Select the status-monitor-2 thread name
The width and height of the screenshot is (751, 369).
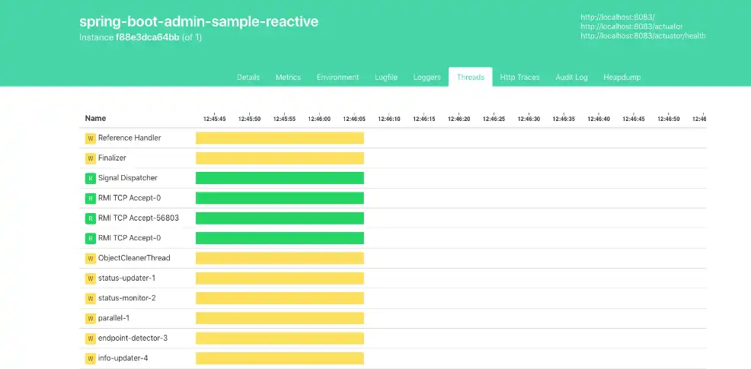click(x=127, y=298)
